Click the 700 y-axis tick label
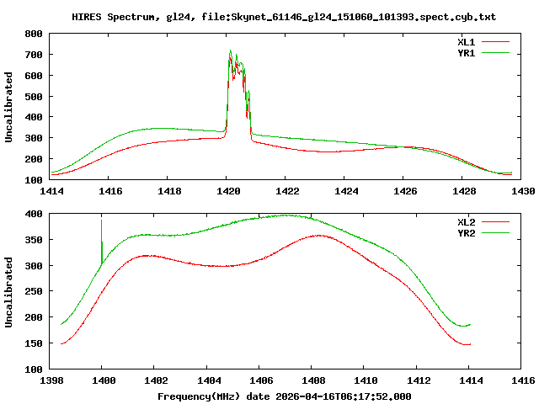539x404 pixels. pyautogui.click(x=34, y=55)
